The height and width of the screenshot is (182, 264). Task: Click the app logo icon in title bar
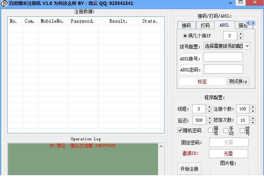click(x=4, y=3)
